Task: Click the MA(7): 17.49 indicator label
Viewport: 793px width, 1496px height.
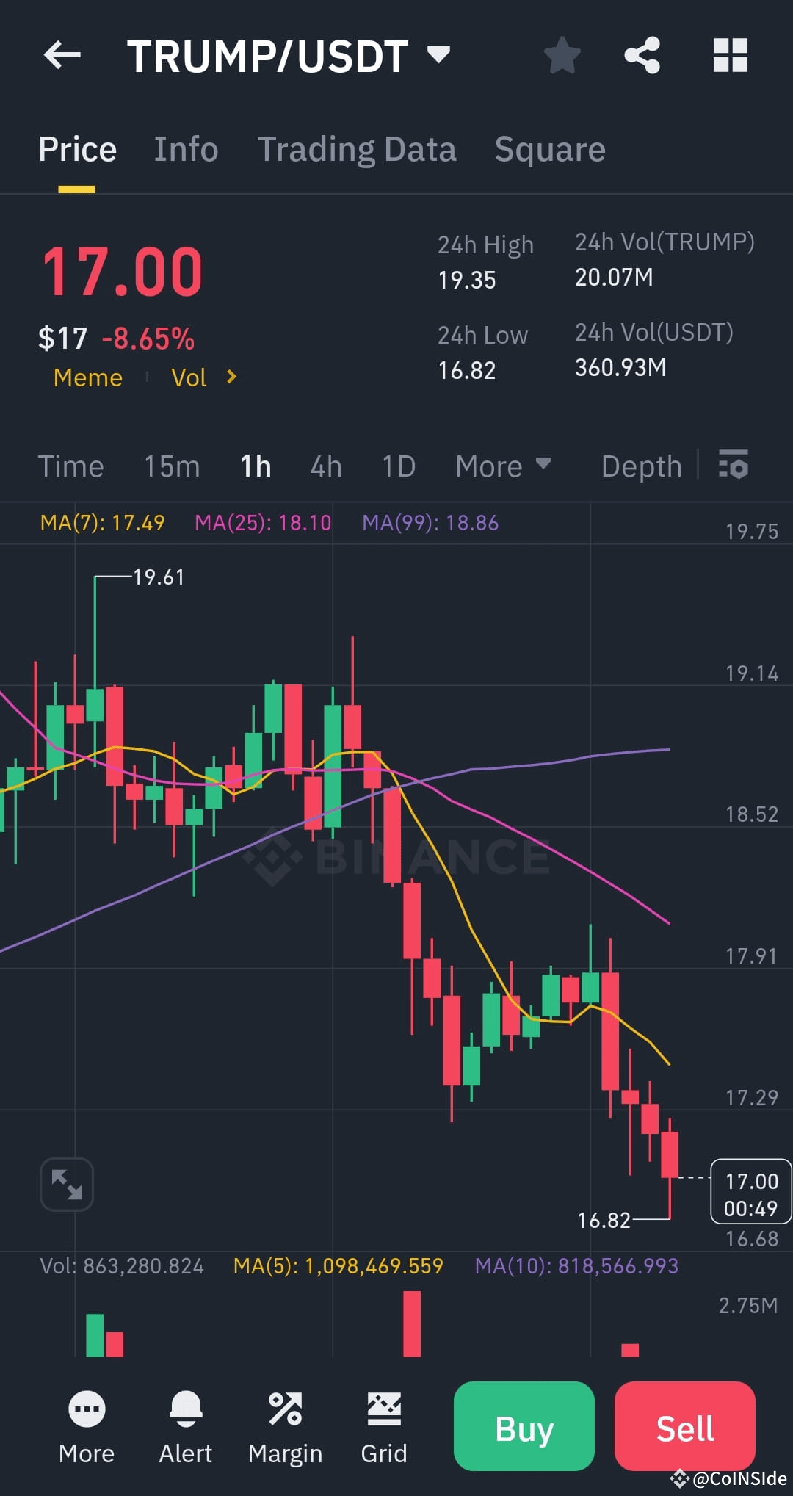Action: (x=102, y=523)
